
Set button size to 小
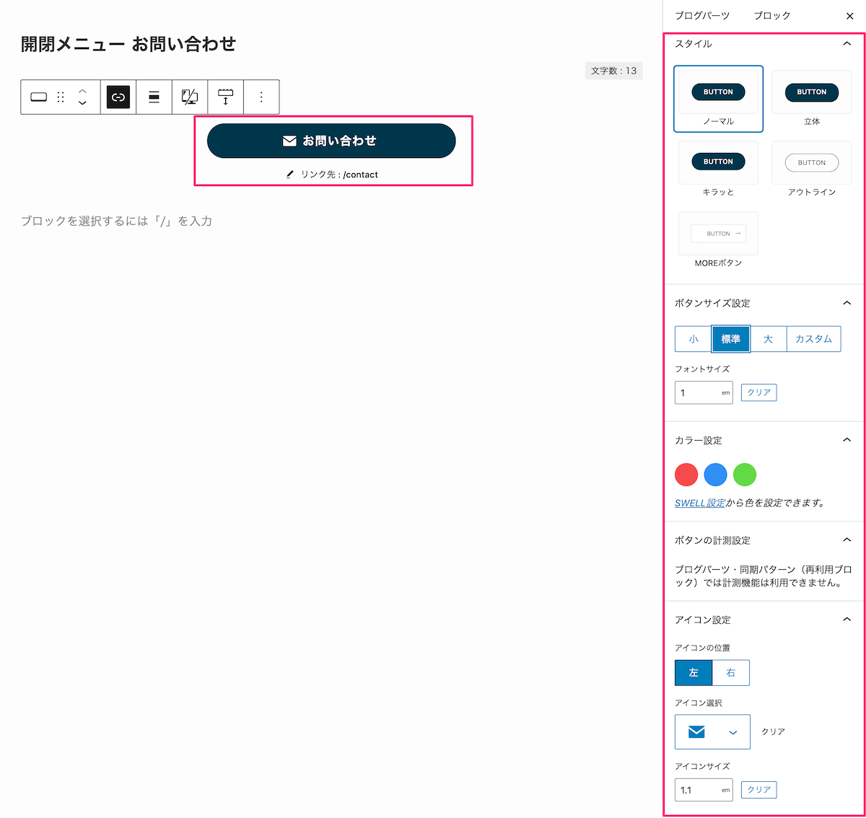[x=694, y=339]
